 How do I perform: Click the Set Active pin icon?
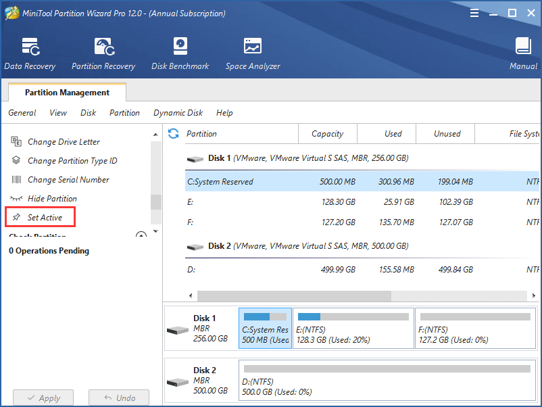(16, 216)
